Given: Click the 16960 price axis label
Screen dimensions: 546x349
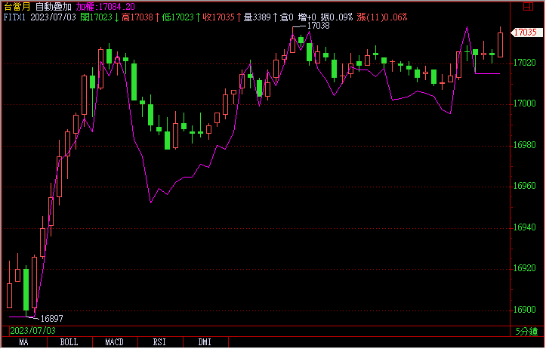Looking at the screenshot, I should point(525,186).
